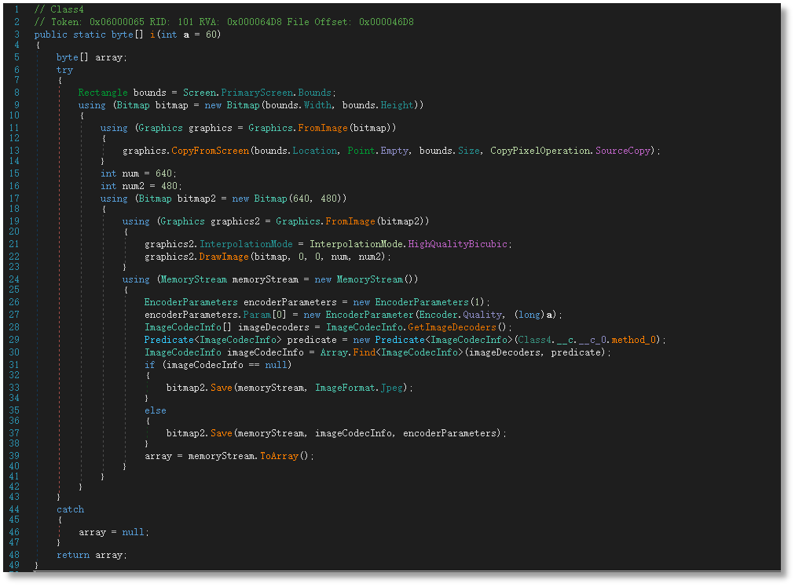The image size is (795, 587).
Task: Click the Height property of bounds
Action: [397, 105]
